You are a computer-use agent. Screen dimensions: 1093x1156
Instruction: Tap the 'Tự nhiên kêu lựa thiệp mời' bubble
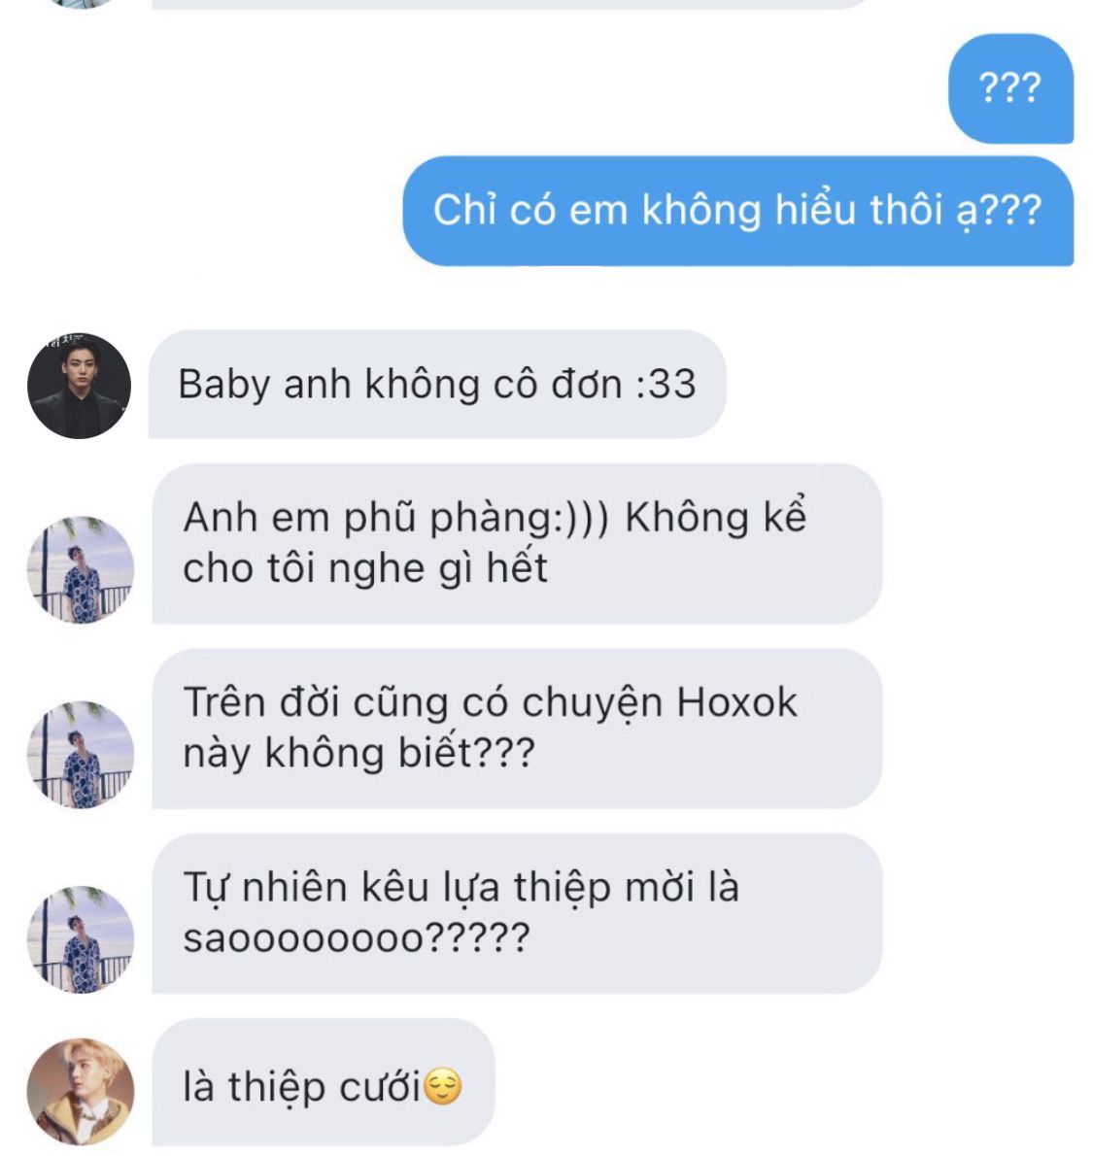click(x=517, y=913)
